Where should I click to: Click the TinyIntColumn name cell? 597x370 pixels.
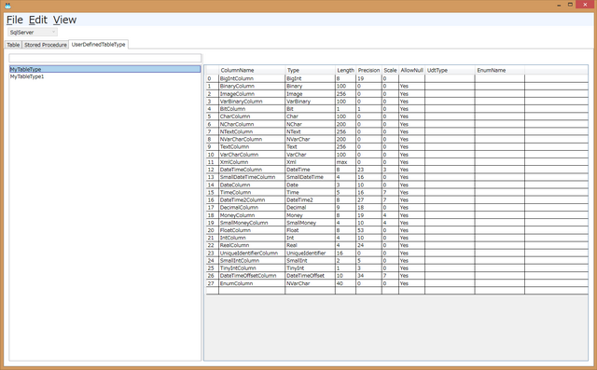pyautogui.click(x=252, y=268)
